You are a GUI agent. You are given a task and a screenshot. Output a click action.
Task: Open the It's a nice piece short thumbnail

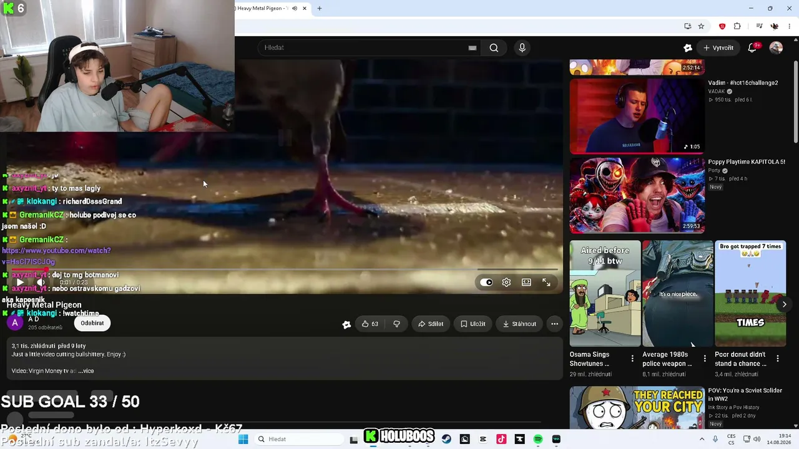coord(677,293)
